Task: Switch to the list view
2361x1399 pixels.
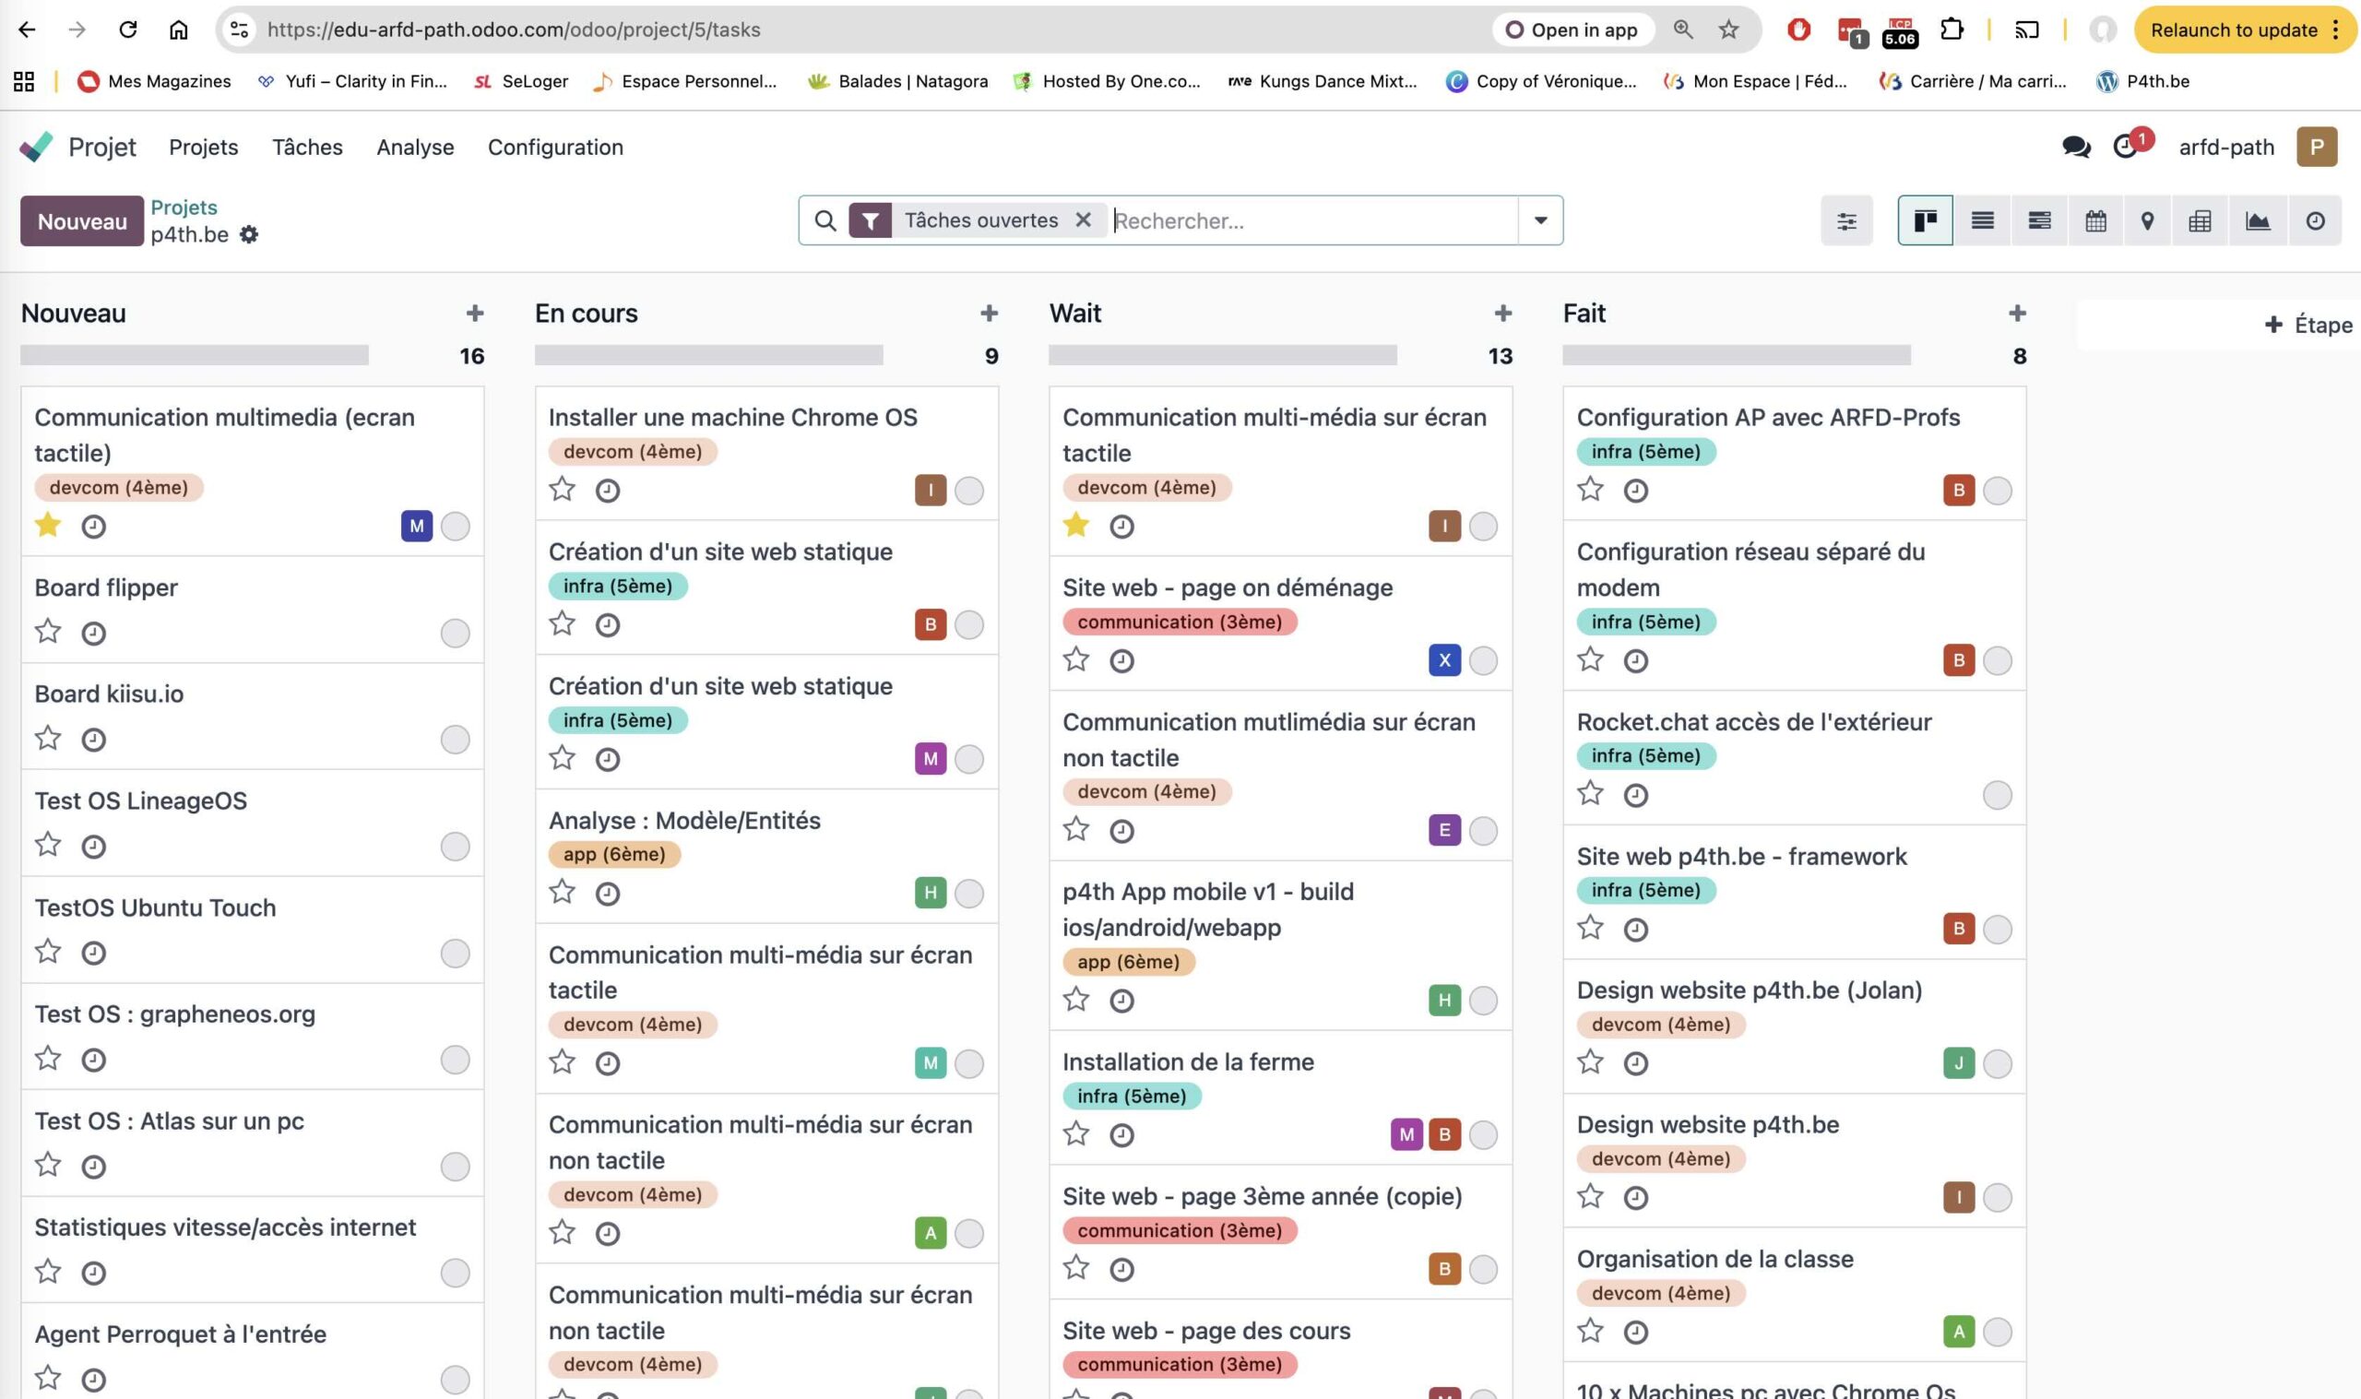Action: point(1982,221)
